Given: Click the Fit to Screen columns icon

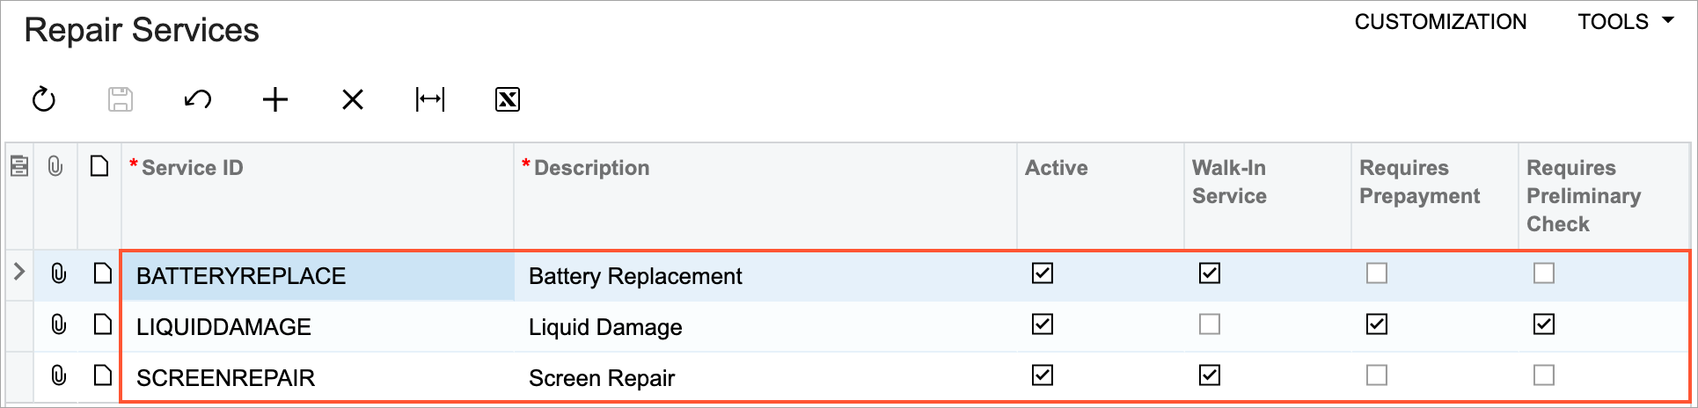Looking at the screenshot, I should pos(430,99).
